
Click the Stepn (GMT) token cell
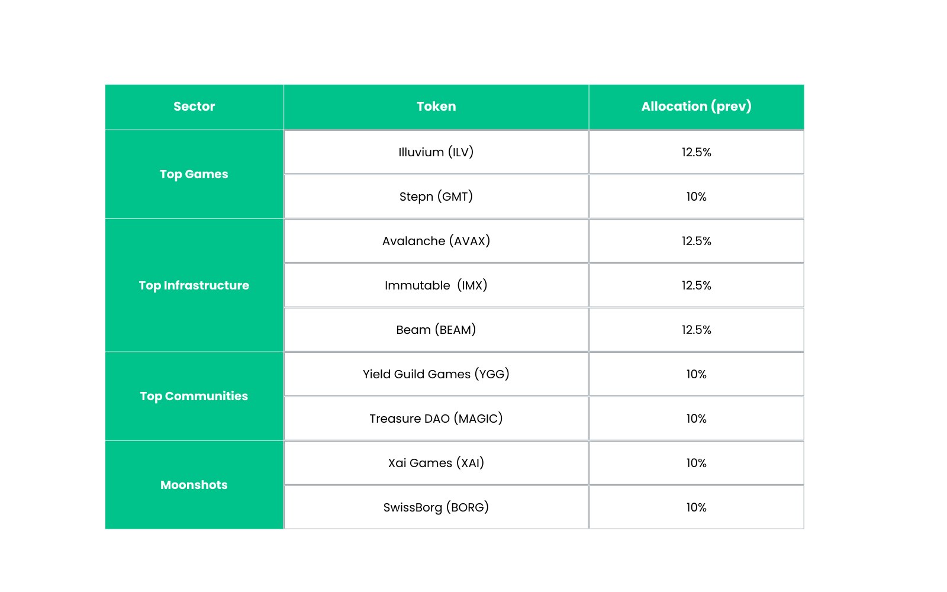(436, 197)
